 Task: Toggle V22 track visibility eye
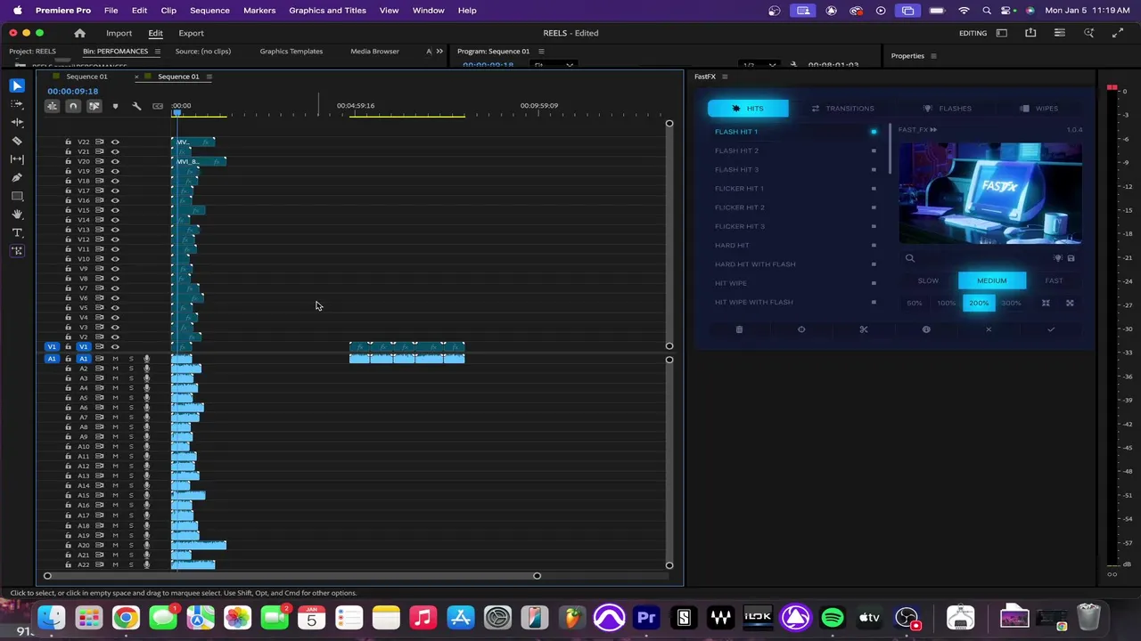115,142
